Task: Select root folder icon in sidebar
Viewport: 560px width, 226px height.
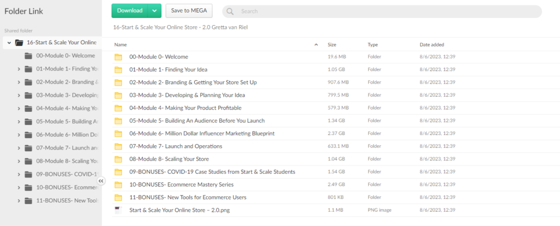Action: [19, 43]
